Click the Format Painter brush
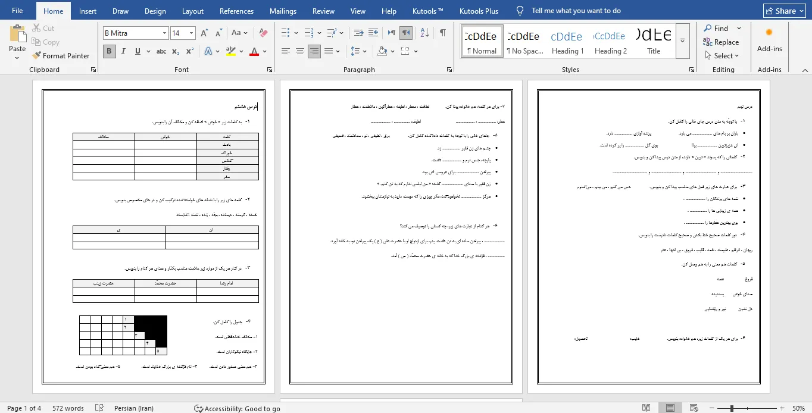This screenshot has width=812, height=413. [60, 55]
